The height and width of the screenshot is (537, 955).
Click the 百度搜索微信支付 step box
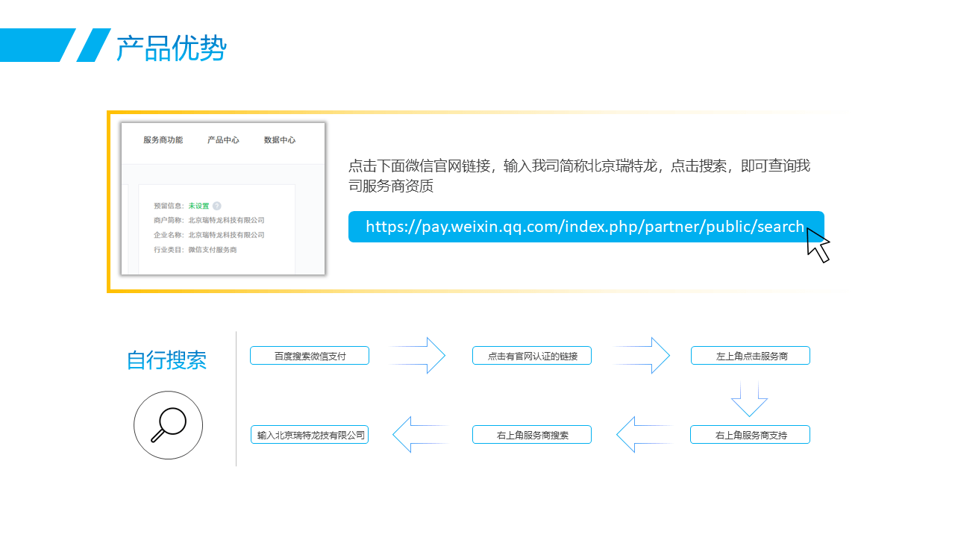(310, 356)
